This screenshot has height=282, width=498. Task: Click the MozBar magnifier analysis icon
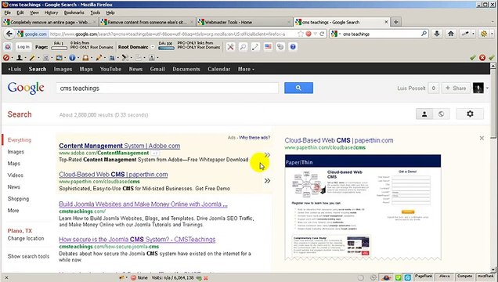coord(243,47)
